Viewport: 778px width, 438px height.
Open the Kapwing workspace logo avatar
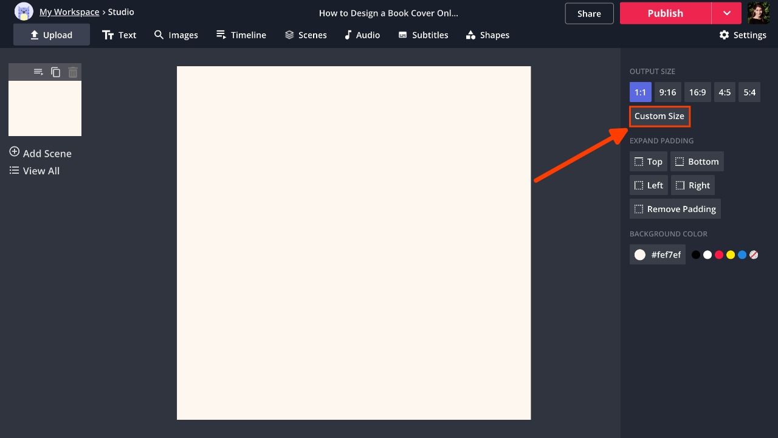(x=24, y=12)
